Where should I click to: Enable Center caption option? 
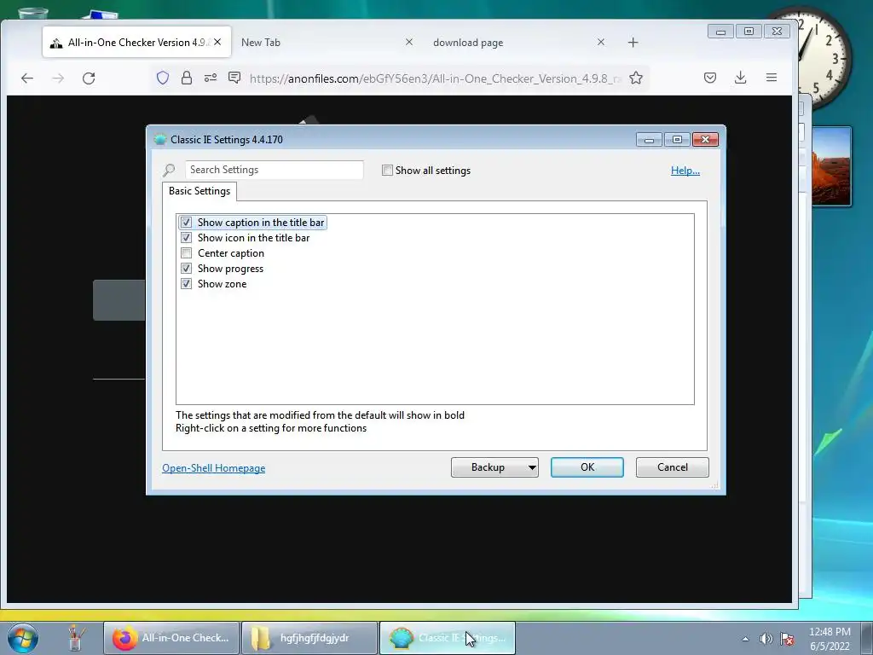[x=187, y=253]
